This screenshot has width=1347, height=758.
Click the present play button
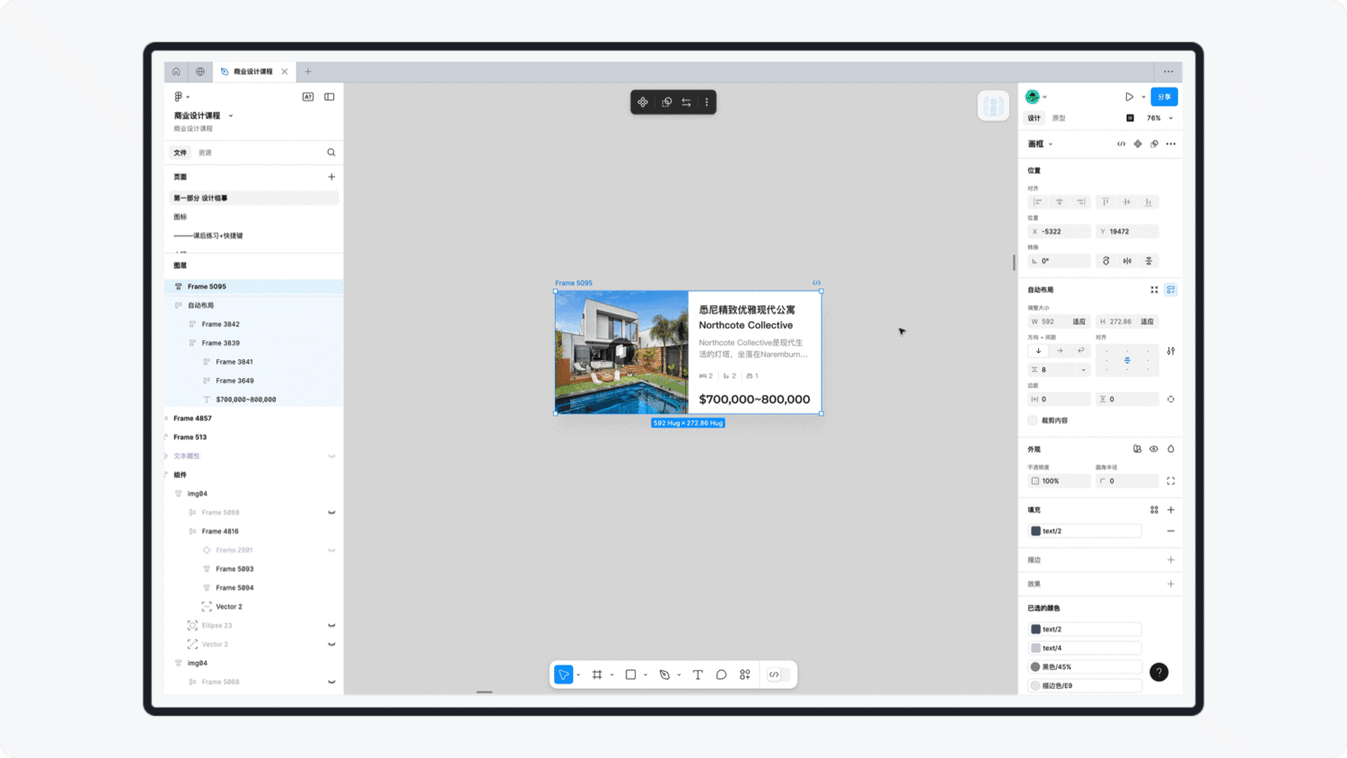[1131, 96]
